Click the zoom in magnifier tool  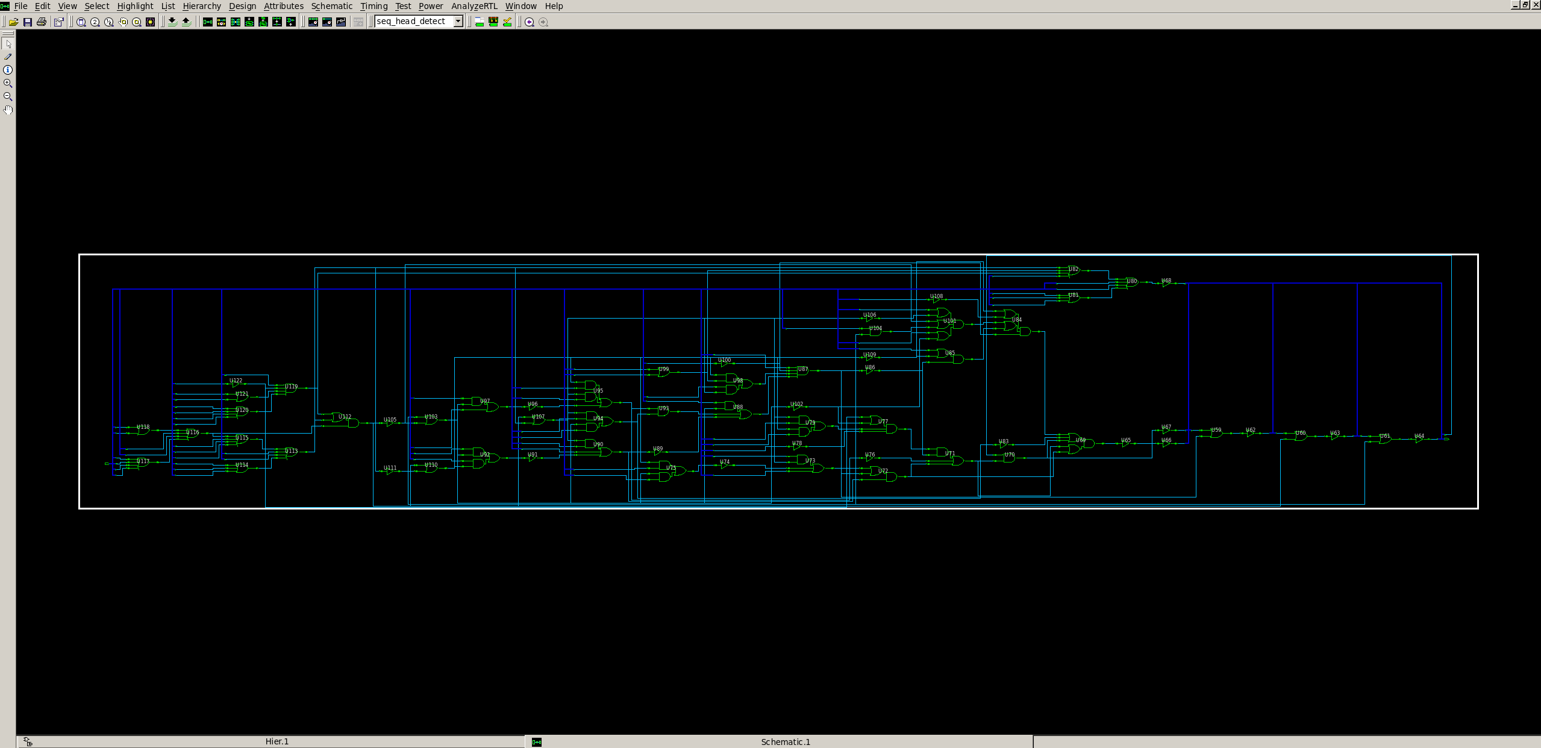[8, 83]
